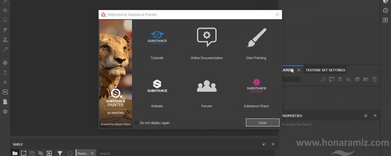Click the bottom Substance source icon in sidebar
This screenshot has width=391, height=156.
point(5,111)
